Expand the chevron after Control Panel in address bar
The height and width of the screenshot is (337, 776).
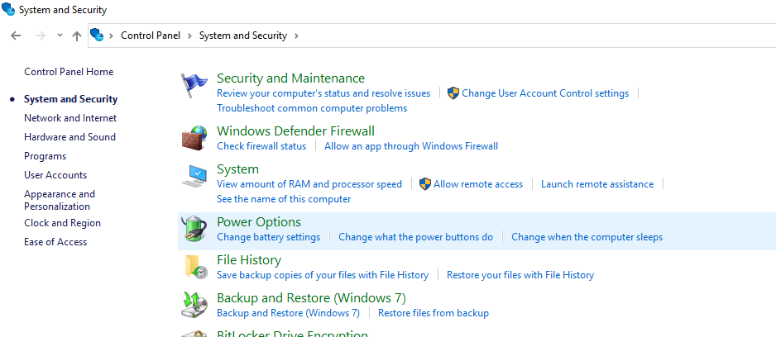pyautogui.click(x=190, y=36)
